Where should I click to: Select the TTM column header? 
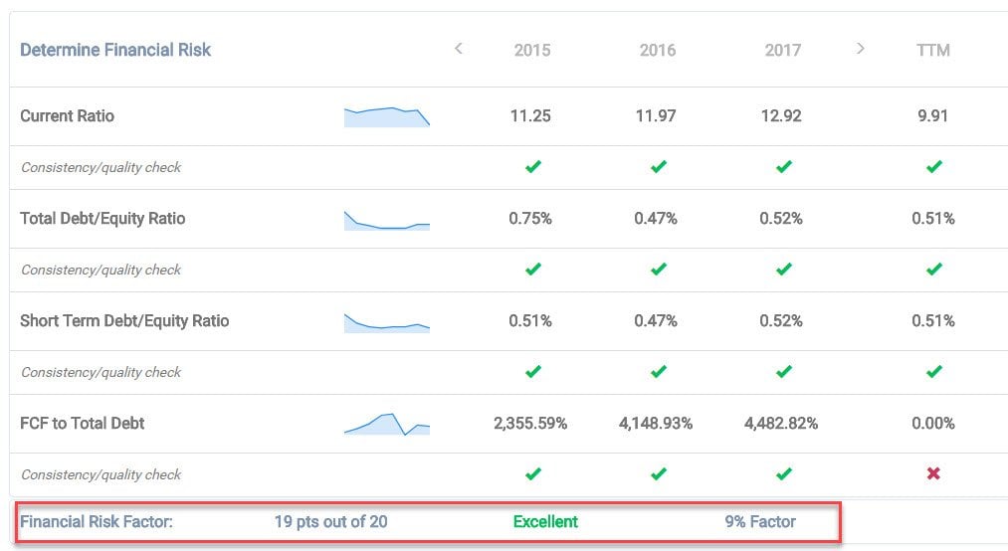pos(933,50)
